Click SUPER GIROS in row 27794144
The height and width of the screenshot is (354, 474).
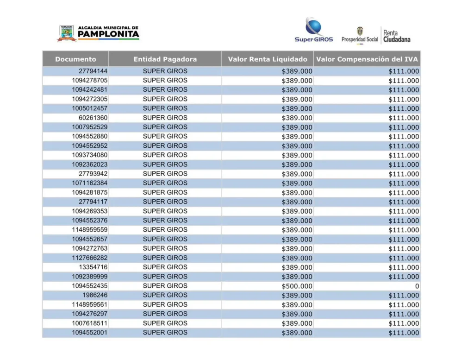click(x=165, y=71)
